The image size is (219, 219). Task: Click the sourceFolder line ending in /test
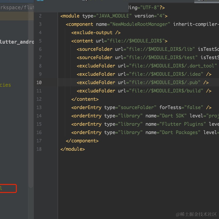point(148,57)
